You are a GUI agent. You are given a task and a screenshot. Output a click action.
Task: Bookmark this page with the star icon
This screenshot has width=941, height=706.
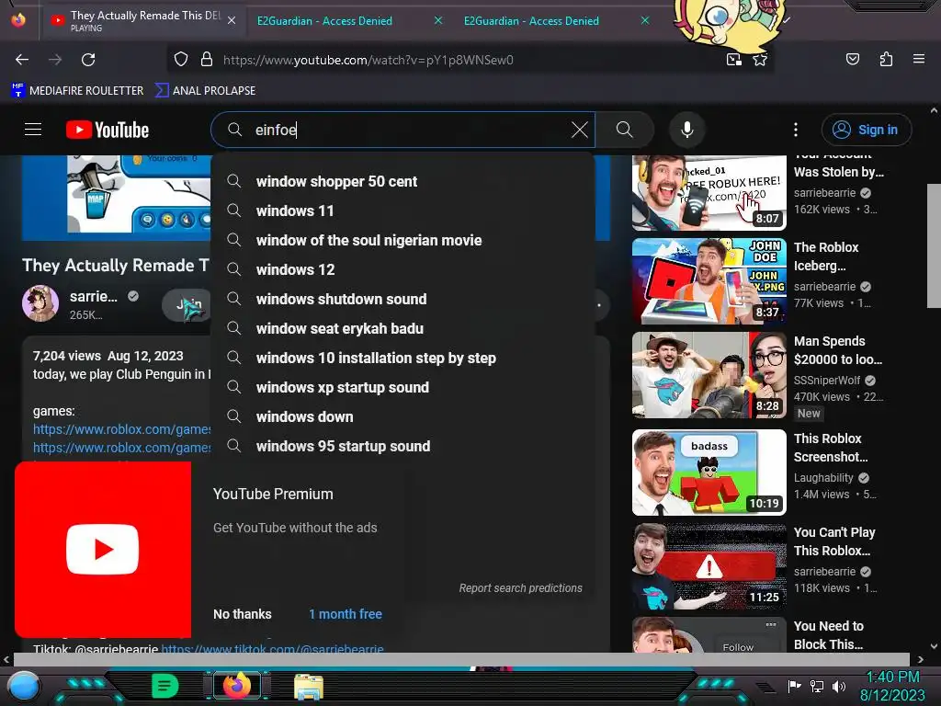[x=760, y=60]
